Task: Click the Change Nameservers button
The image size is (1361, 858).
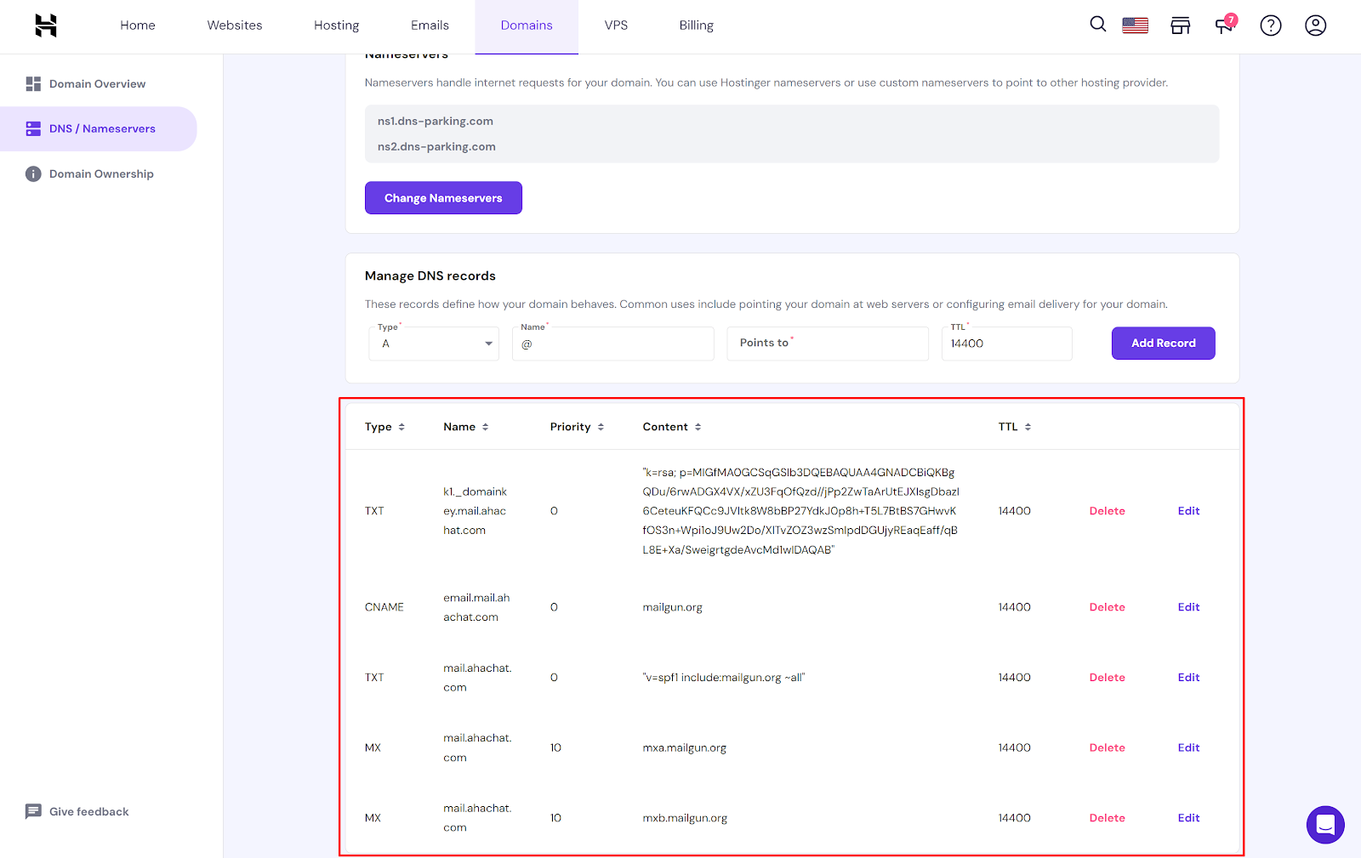Action: tap(443, 198)
